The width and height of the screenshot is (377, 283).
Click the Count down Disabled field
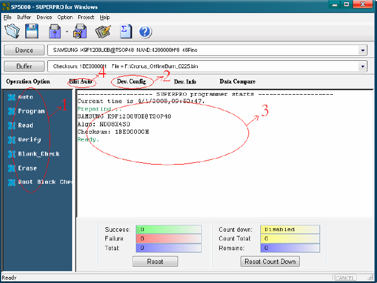point(290,229)
